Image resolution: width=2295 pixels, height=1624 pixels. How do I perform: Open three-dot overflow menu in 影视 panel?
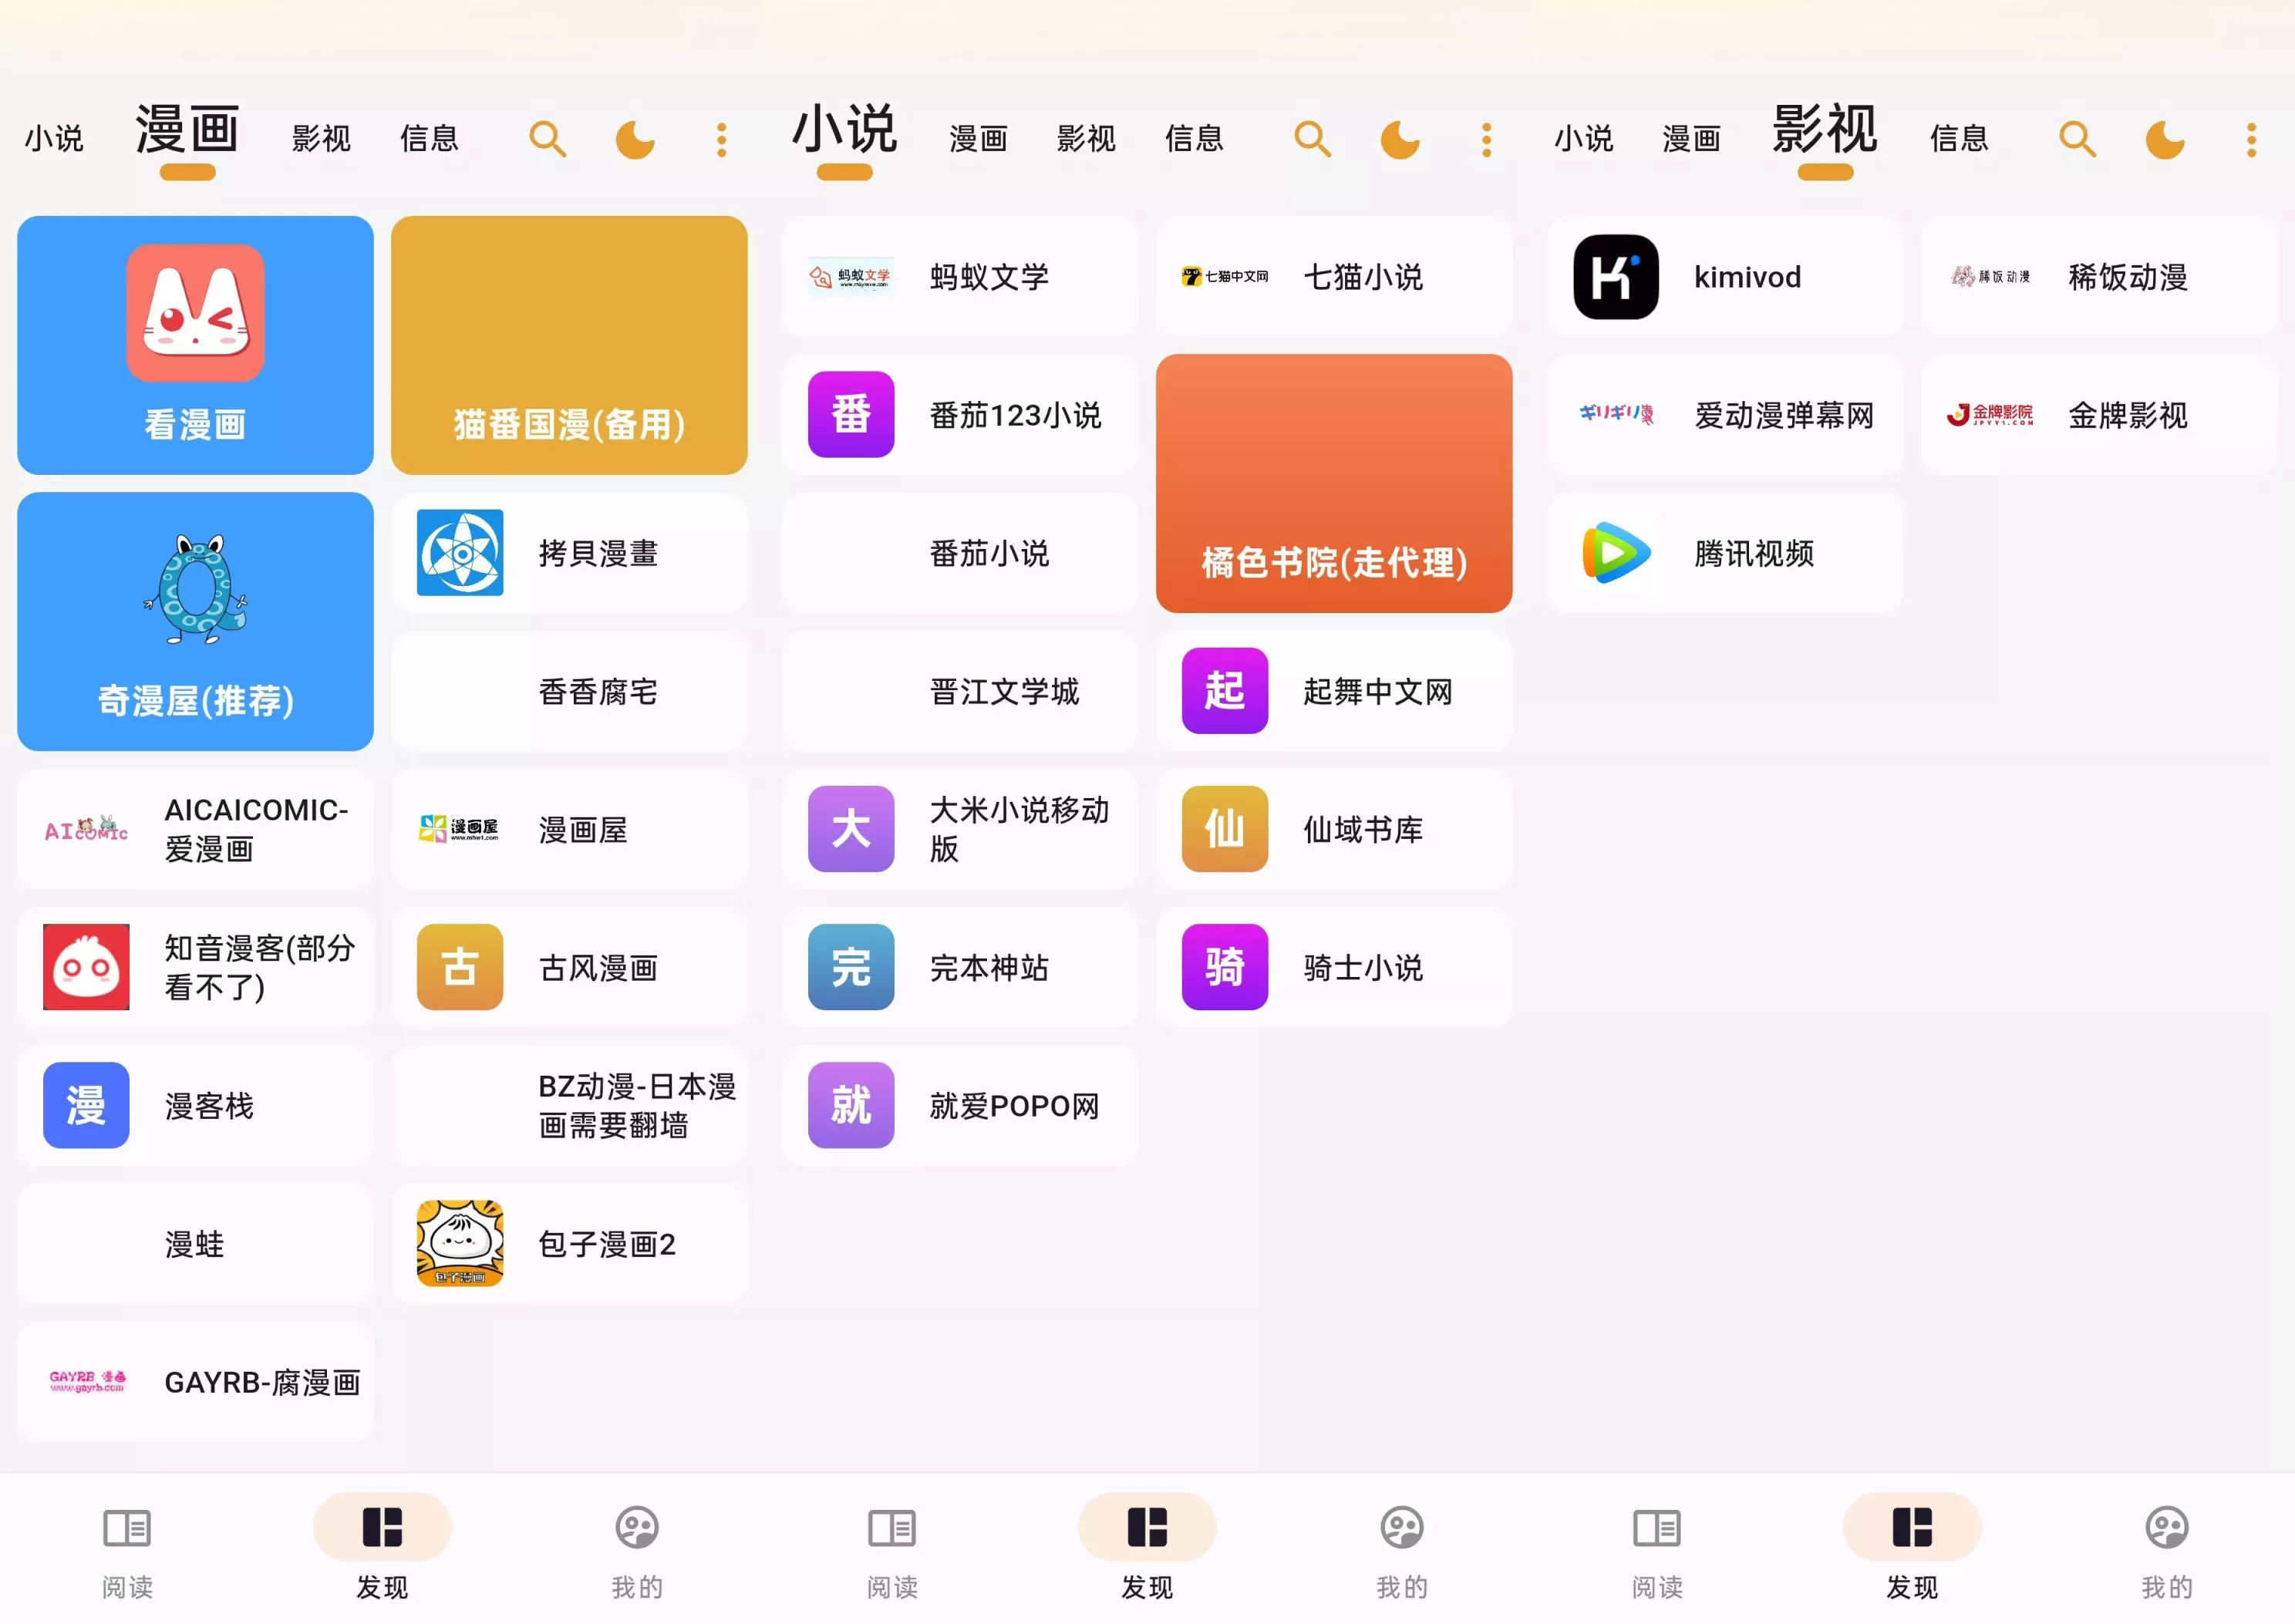pyautogui.click(x=2251, y=139)
